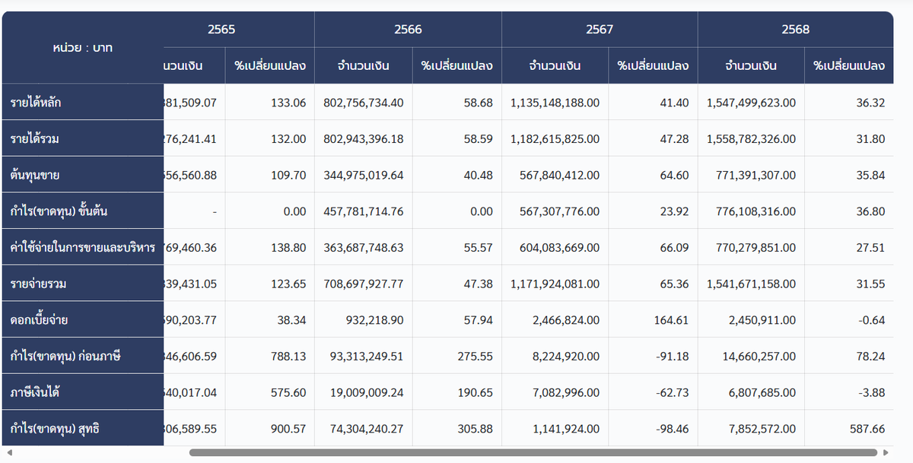Select the 2567 year column header

pyautogui.click(x=600, y=30)
